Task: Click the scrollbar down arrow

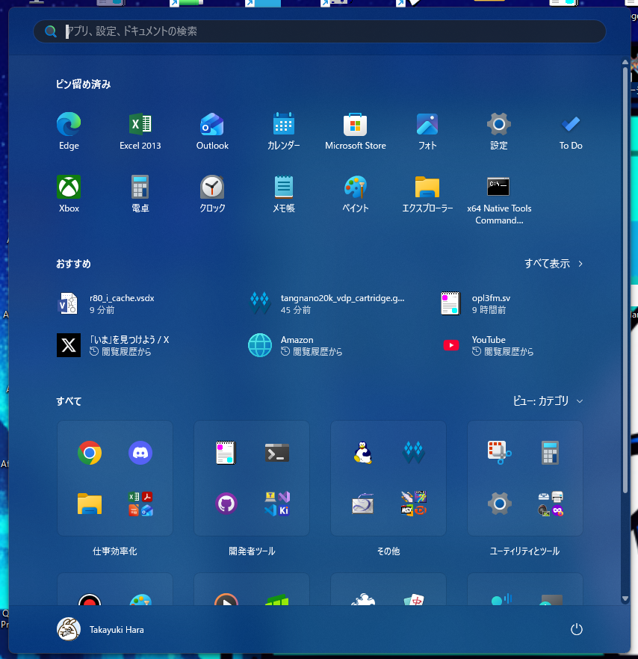Action: [x=625, y=598]
